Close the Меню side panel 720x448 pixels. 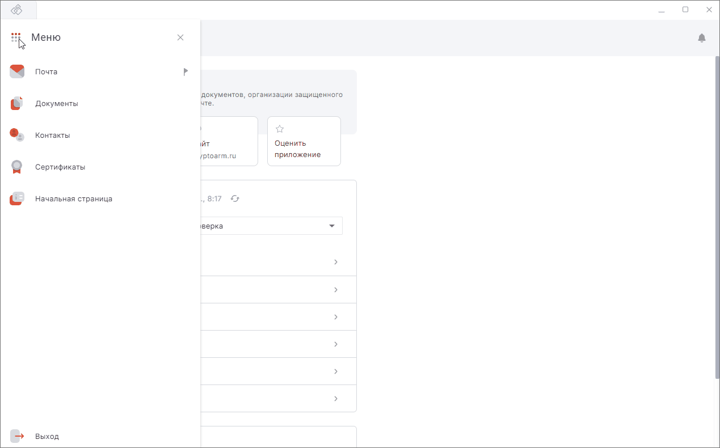tap(180, 37)
